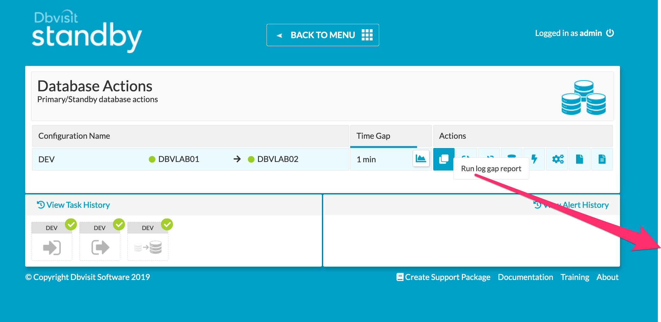Viewport: 661px width, 322px height.
Task: Click the database stack icon in header
Action: [584, 97]
